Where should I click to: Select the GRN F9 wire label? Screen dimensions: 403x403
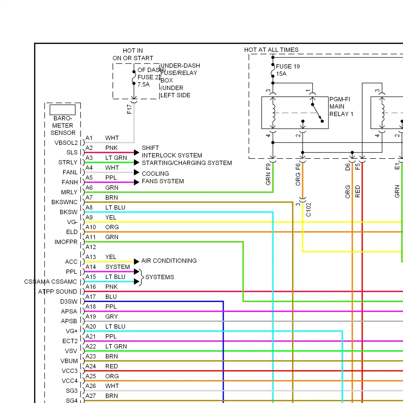(268, 174)
